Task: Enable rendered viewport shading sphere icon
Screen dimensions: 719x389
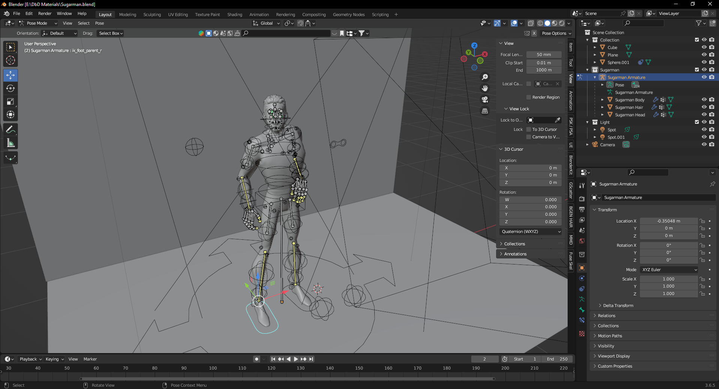Action: [561, 23]
